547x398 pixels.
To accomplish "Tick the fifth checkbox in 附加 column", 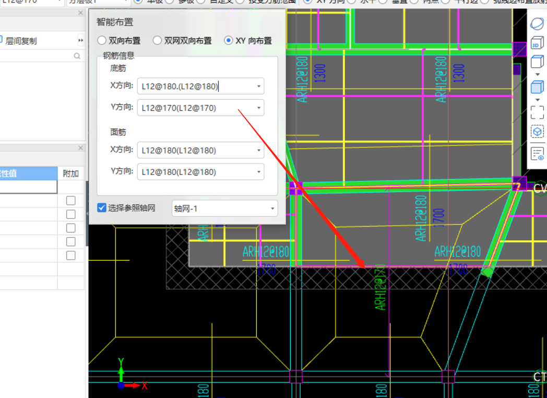I will click(x=71, y=255).
